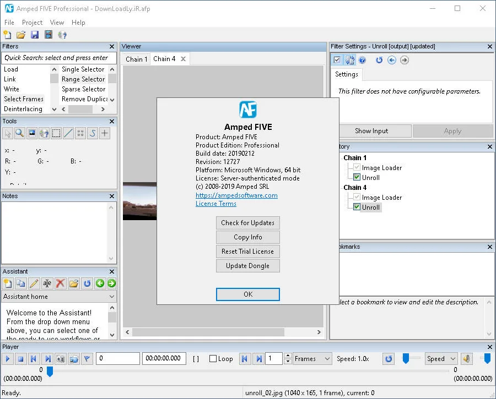
Task: Open the License Terms link
Action: 215,204
